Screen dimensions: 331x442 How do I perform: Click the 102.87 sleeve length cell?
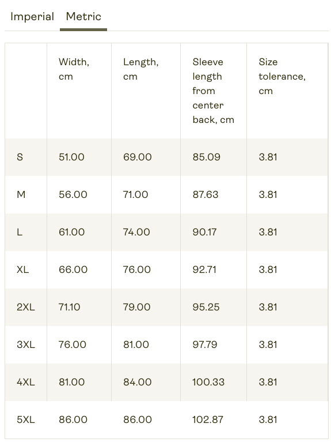click(x=208, y=419)
